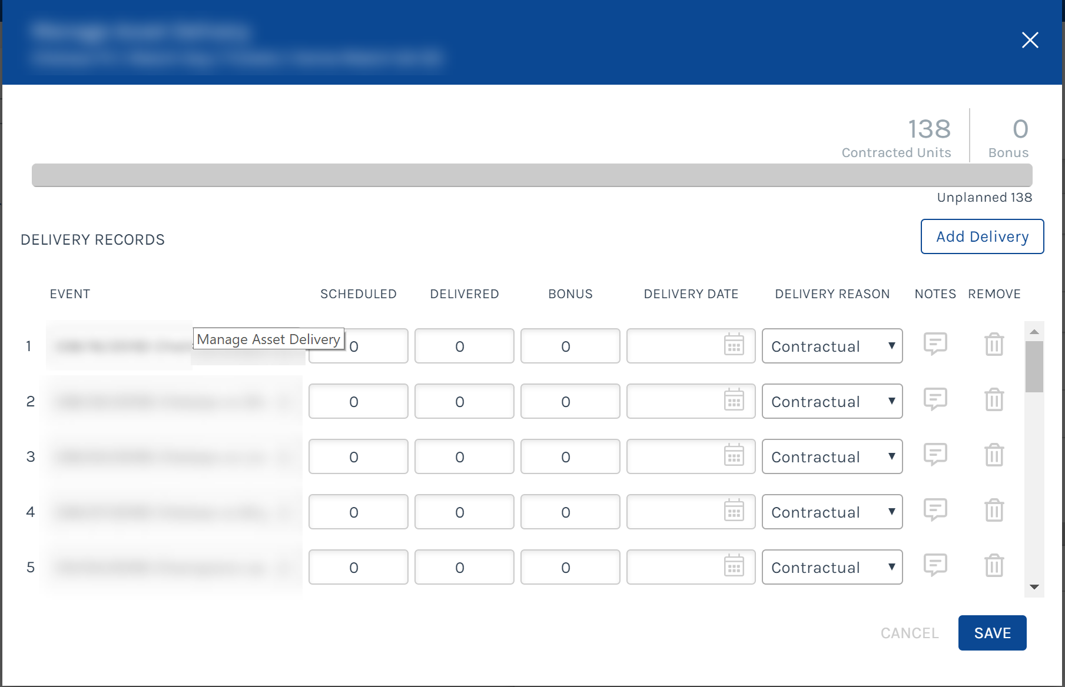
Task: Open calendar picker for row 1 delivery date
Action: 734,345
